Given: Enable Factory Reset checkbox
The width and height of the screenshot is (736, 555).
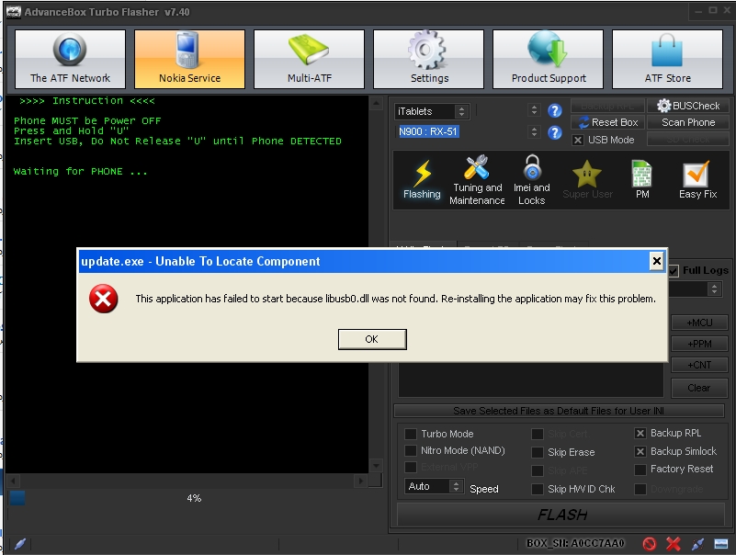Looking at the screenshot, I should click(x=640, y=469).
